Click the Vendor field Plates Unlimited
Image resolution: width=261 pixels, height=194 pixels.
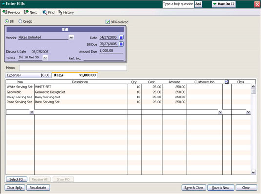[43, 37]
